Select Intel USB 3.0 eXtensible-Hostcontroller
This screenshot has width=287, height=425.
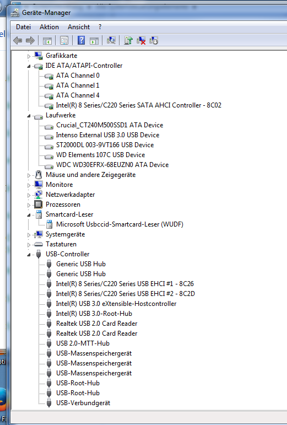point(116,304)
